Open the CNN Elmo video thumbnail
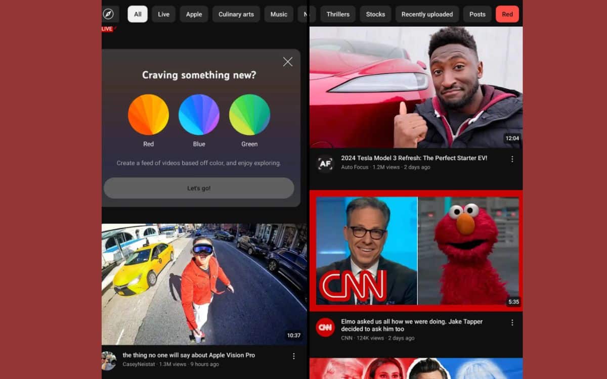This screenshot has width=607, height=379. click(416, 251)
